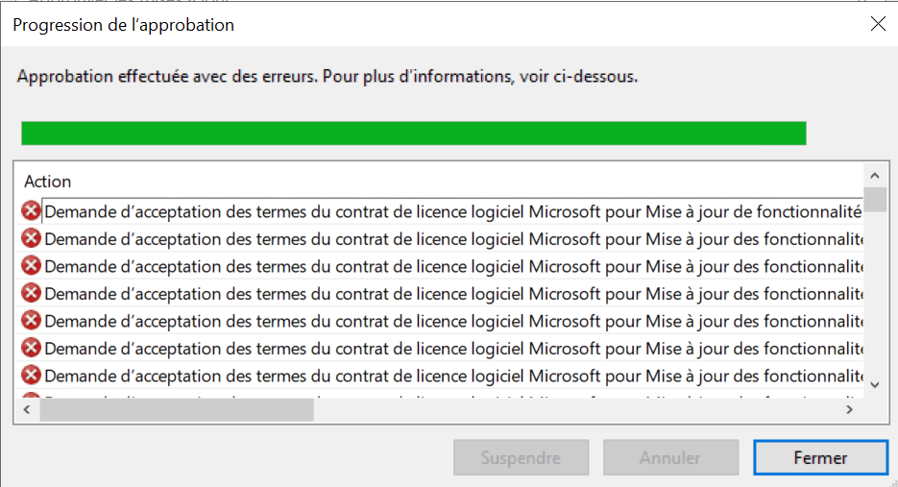Click the green approval progress bar
The image size is (898, 487).
click(x=414, y=133)
